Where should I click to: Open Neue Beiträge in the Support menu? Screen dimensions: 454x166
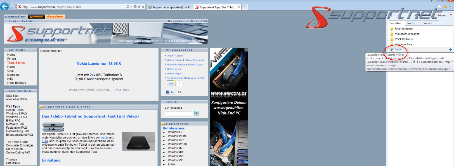coord(16,83)
